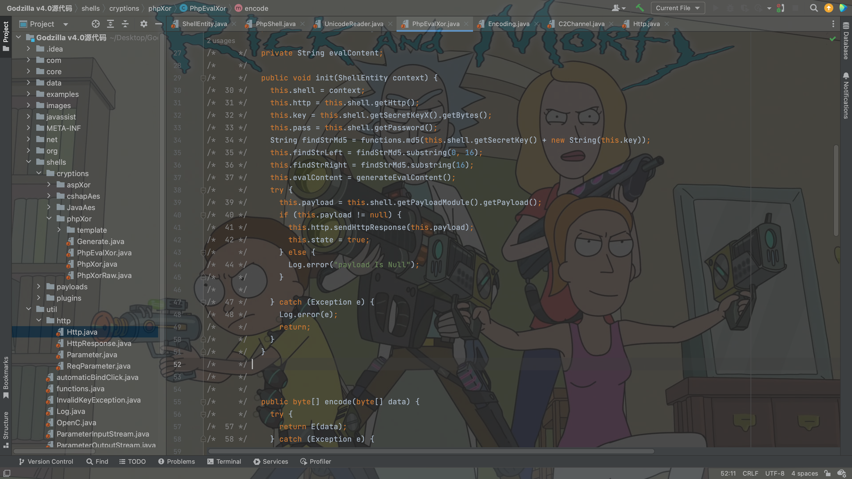Switch to Encoding.java tab

(508, 24)
